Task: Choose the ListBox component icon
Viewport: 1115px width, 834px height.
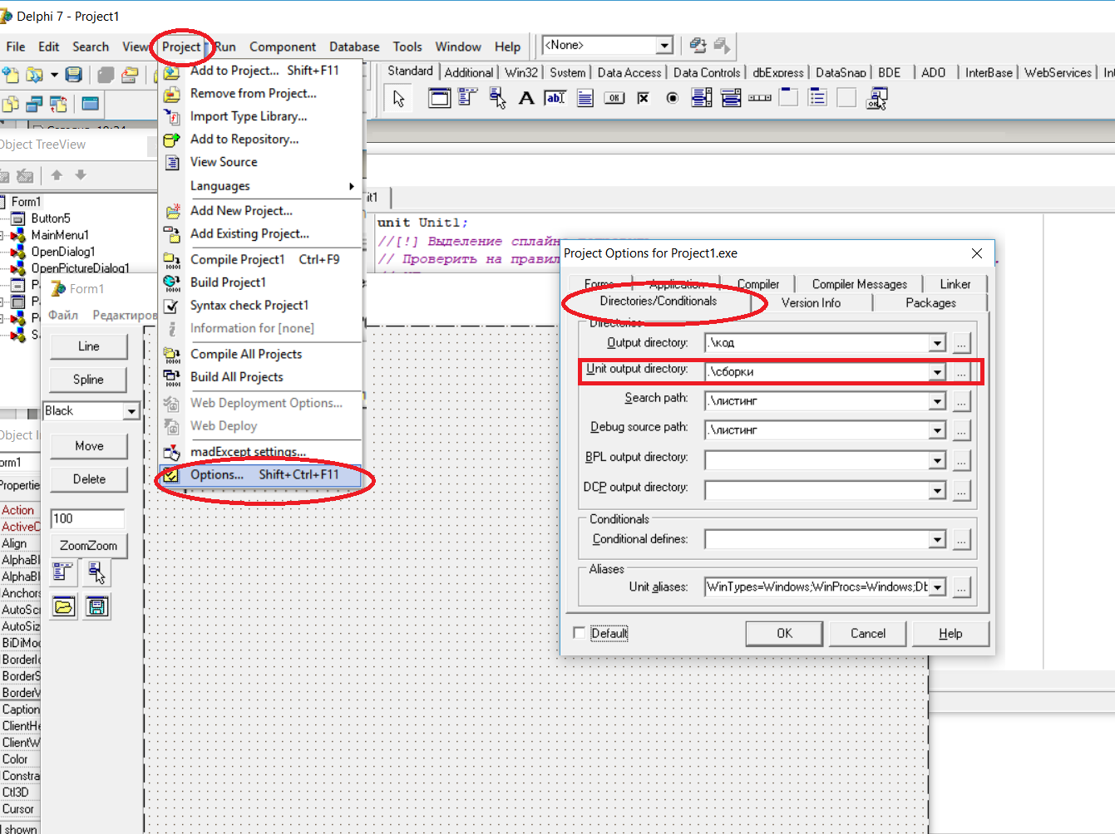Action: pyautogui.click(x=701, y=98)
